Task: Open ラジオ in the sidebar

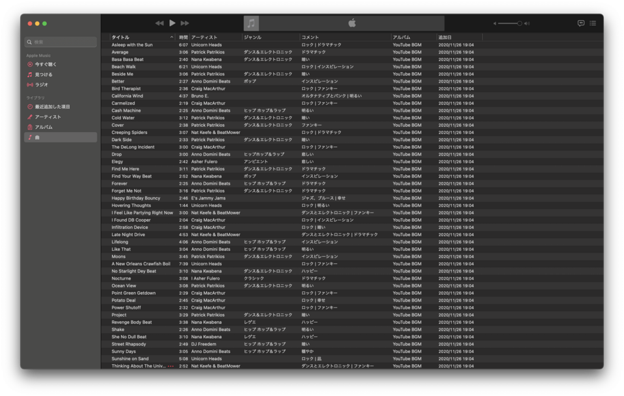Action: [41, 85]
